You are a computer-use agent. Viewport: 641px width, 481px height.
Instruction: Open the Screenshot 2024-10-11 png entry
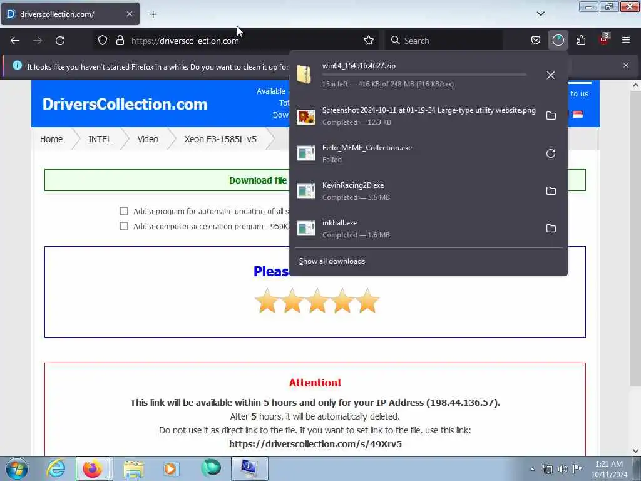pos(428,116)
